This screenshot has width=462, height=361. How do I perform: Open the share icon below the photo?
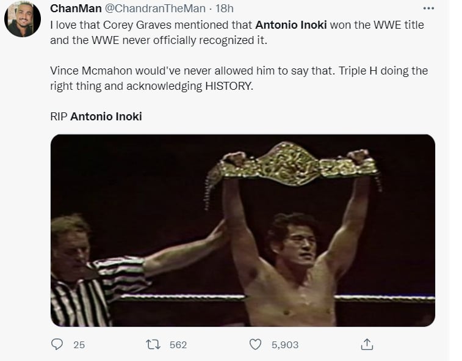click(367, 344)
